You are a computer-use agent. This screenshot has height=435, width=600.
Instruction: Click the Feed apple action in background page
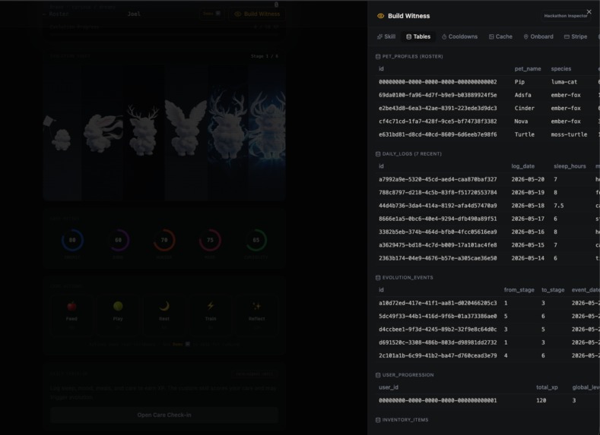pos(71,315)
